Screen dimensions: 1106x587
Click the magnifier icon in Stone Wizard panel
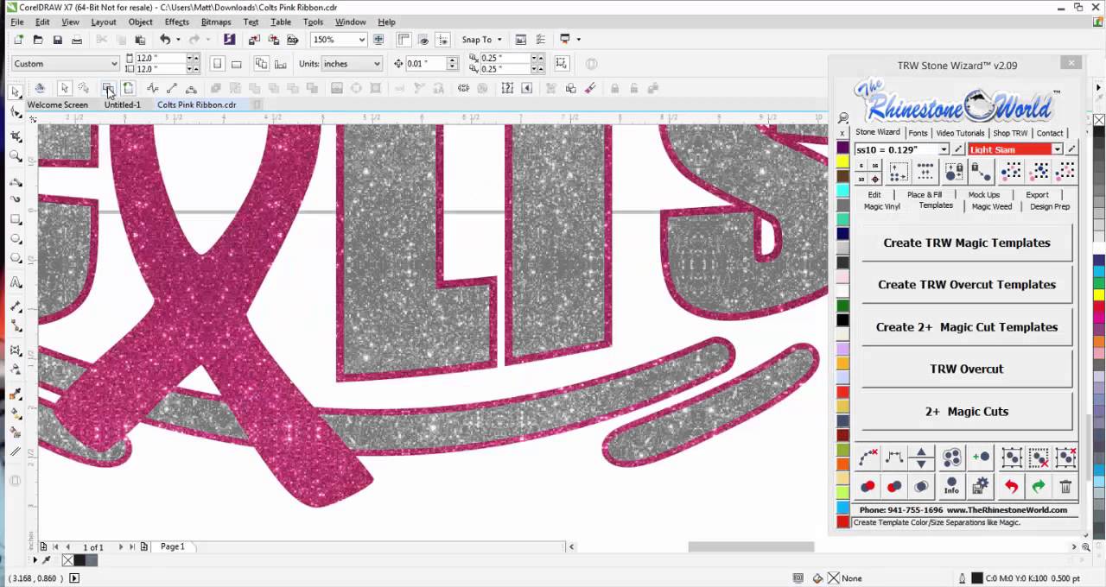pyautogui.click(x=843, y=118)
